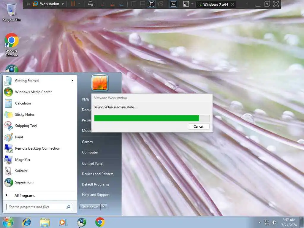Switch to Unity mode icon
Viewport: 304px width, 228px height.
click(x=161, y=4)
